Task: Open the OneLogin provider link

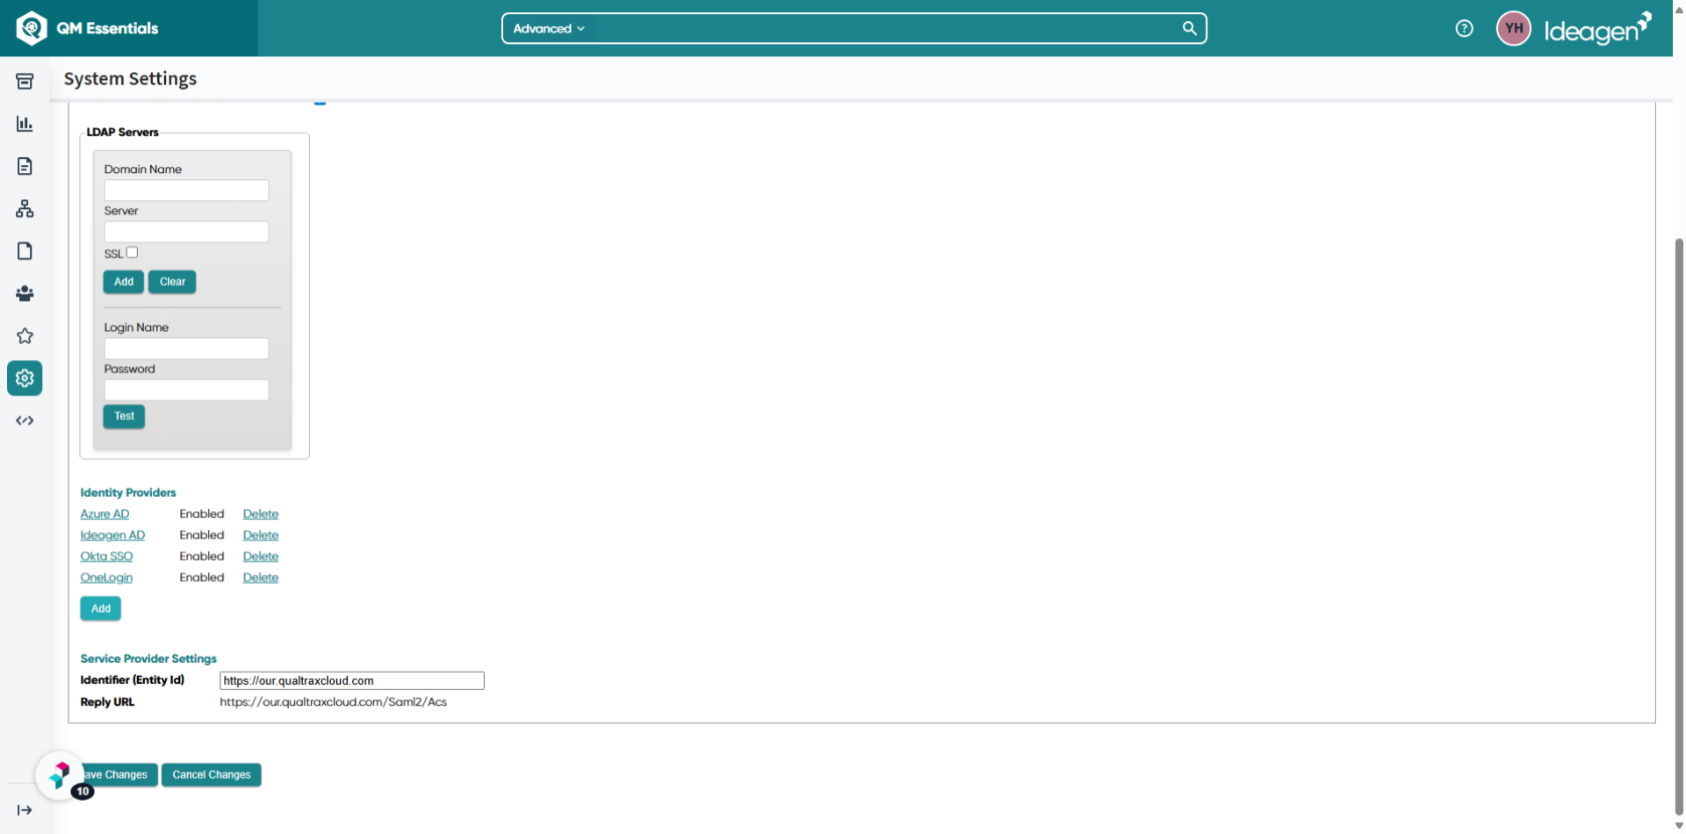Action: (x=106, y=577)
